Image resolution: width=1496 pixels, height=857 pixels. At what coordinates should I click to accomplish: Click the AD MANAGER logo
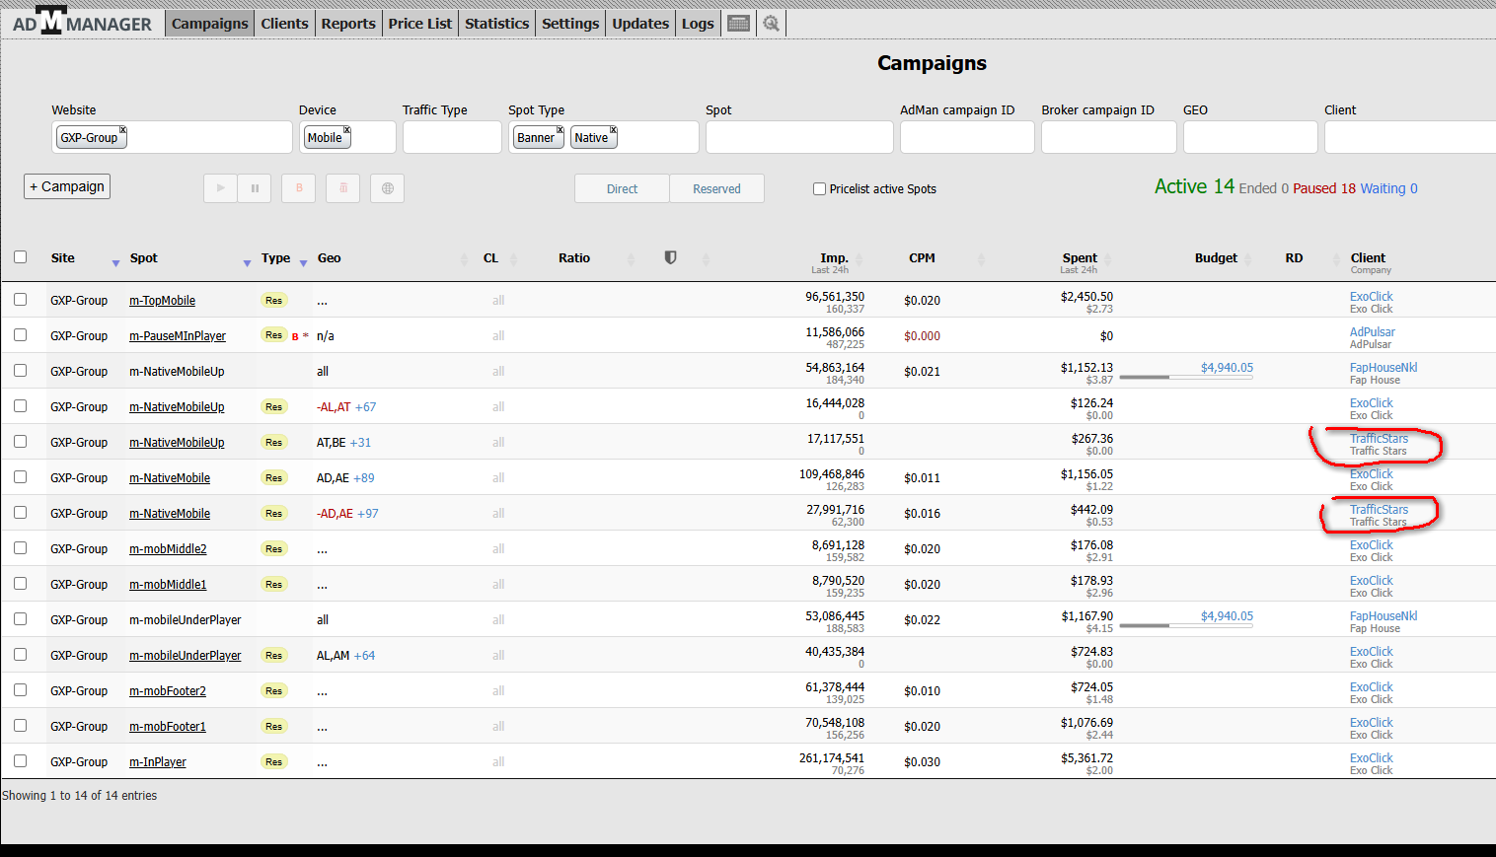(82, 22)
